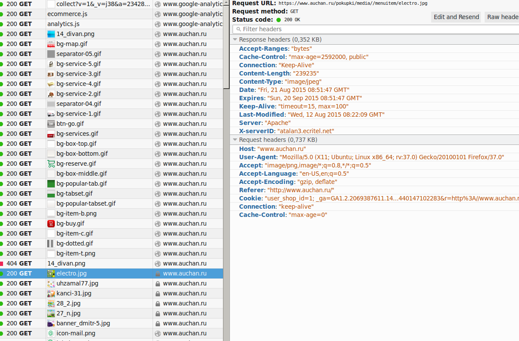Click the X-serverID atalan3.ecritel.net header
Image resolution: width=519 pixels, height=341 pixels.
(286, 131)
